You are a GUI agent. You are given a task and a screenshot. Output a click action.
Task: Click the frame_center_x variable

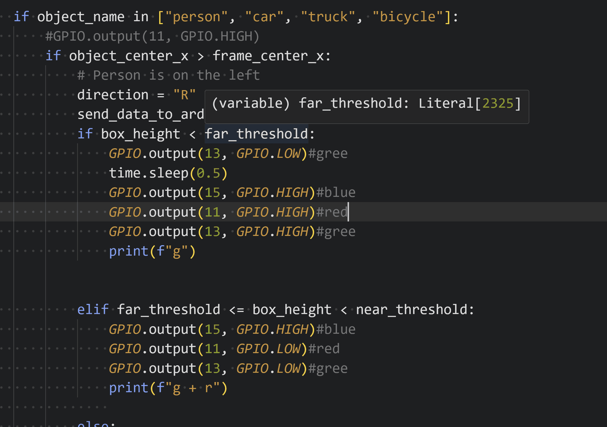point(268,56)
